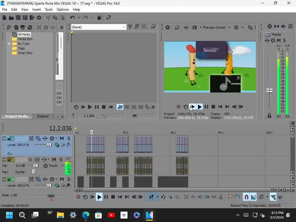296x222 pixels.
Task: Click Record in the timeline transport bar
Action: 78,197
